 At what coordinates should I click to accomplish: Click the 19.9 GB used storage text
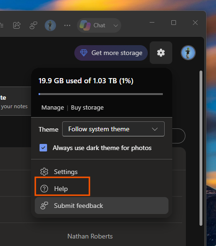pyautogui.click(x=86, y=81)
